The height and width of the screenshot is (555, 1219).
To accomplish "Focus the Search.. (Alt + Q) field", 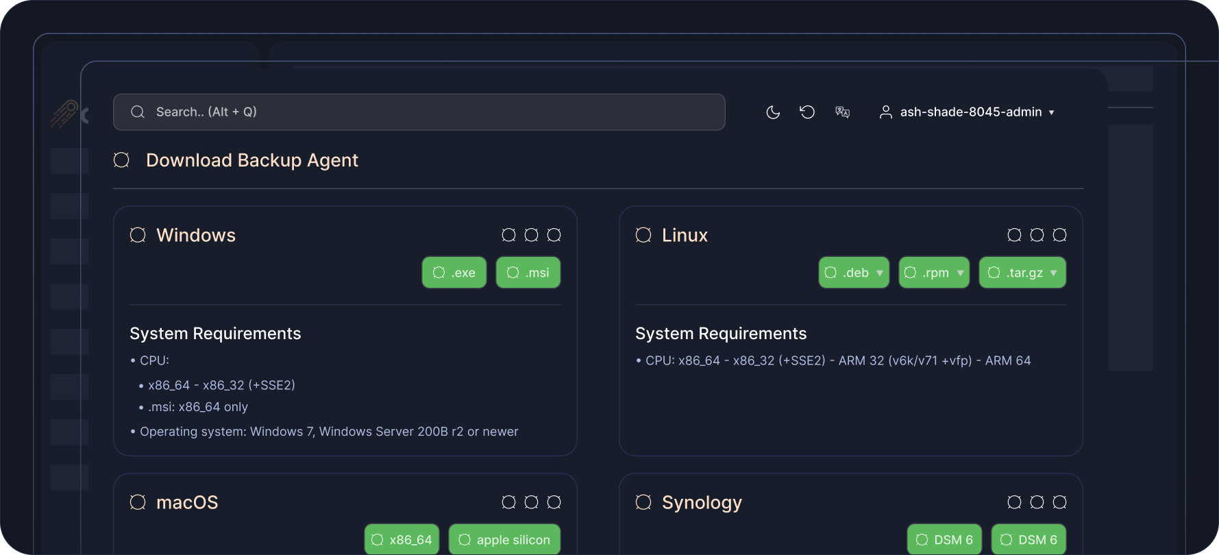I will [419, 112].
